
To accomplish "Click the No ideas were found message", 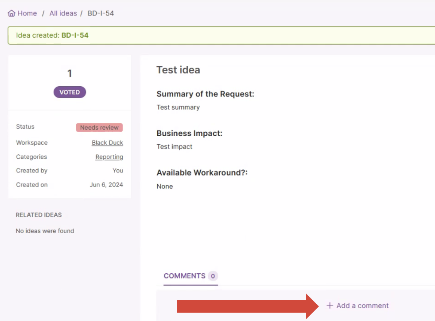I will 45,231.
